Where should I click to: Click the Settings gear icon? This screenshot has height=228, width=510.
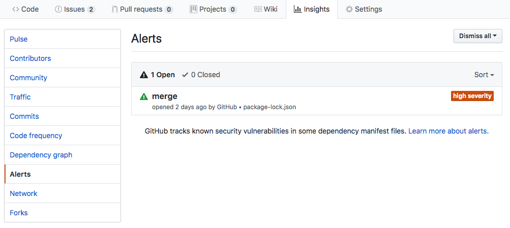click(x=349, y=9)
